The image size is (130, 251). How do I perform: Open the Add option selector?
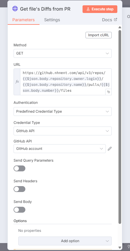[x=65, y=241]
